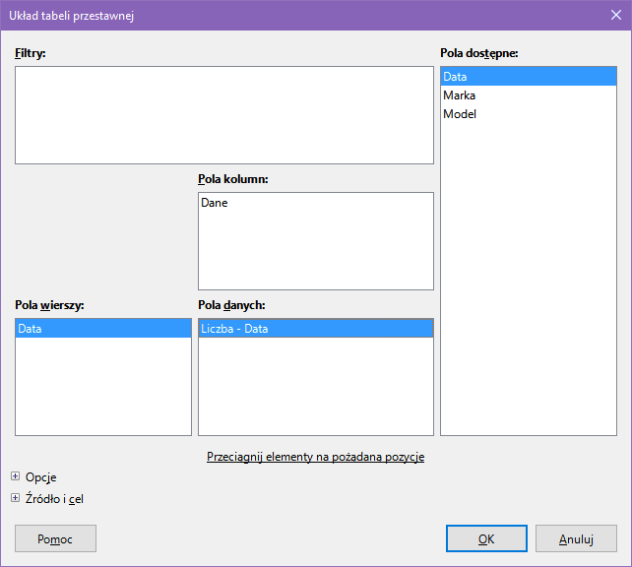Close the Układ tabeli przestawnej dialog
The height and width of the screenshot is (567, 632).
pyautogui.click(x=615, y=15)
